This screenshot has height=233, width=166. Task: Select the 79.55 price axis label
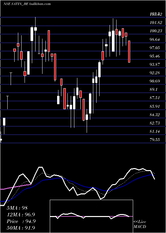coord(155,140)
